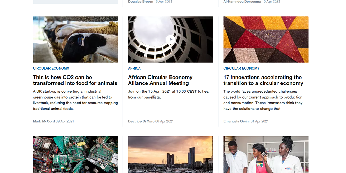
Task: Open the colorful triangle pattern thumbnail
Action: pos(266,39)
